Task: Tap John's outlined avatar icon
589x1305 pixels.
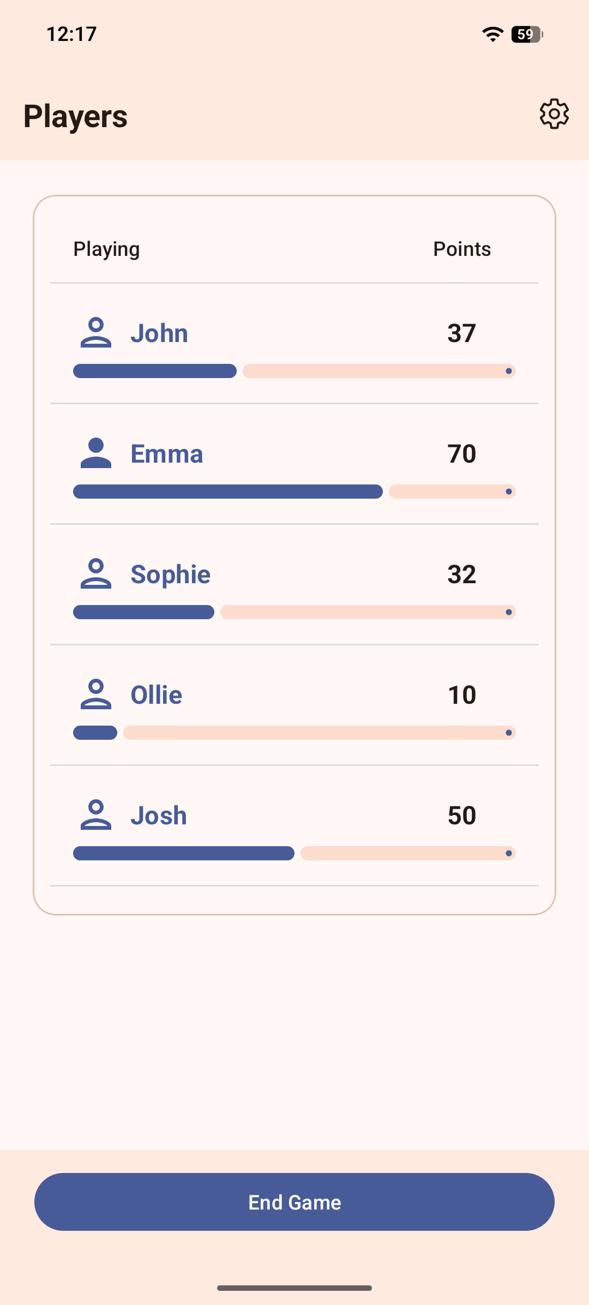Action: click(96, 333)
